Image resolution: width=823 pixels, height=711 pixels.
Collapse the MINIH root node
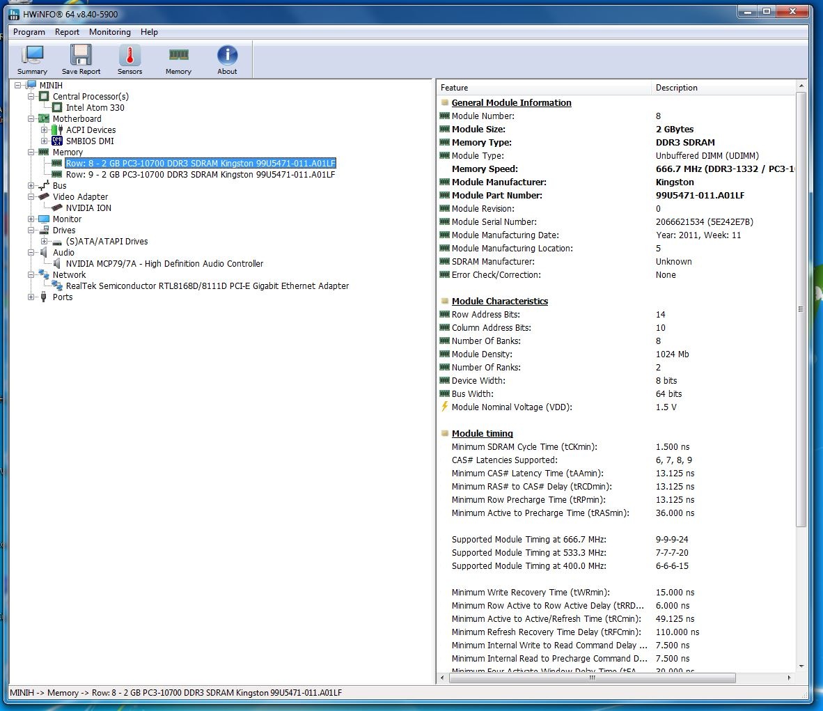(x=18, y=85)
